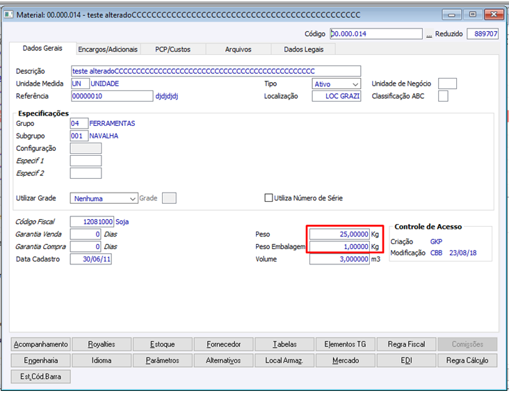Focus the Peso Embalagem field 1,00000

point(339,246)
